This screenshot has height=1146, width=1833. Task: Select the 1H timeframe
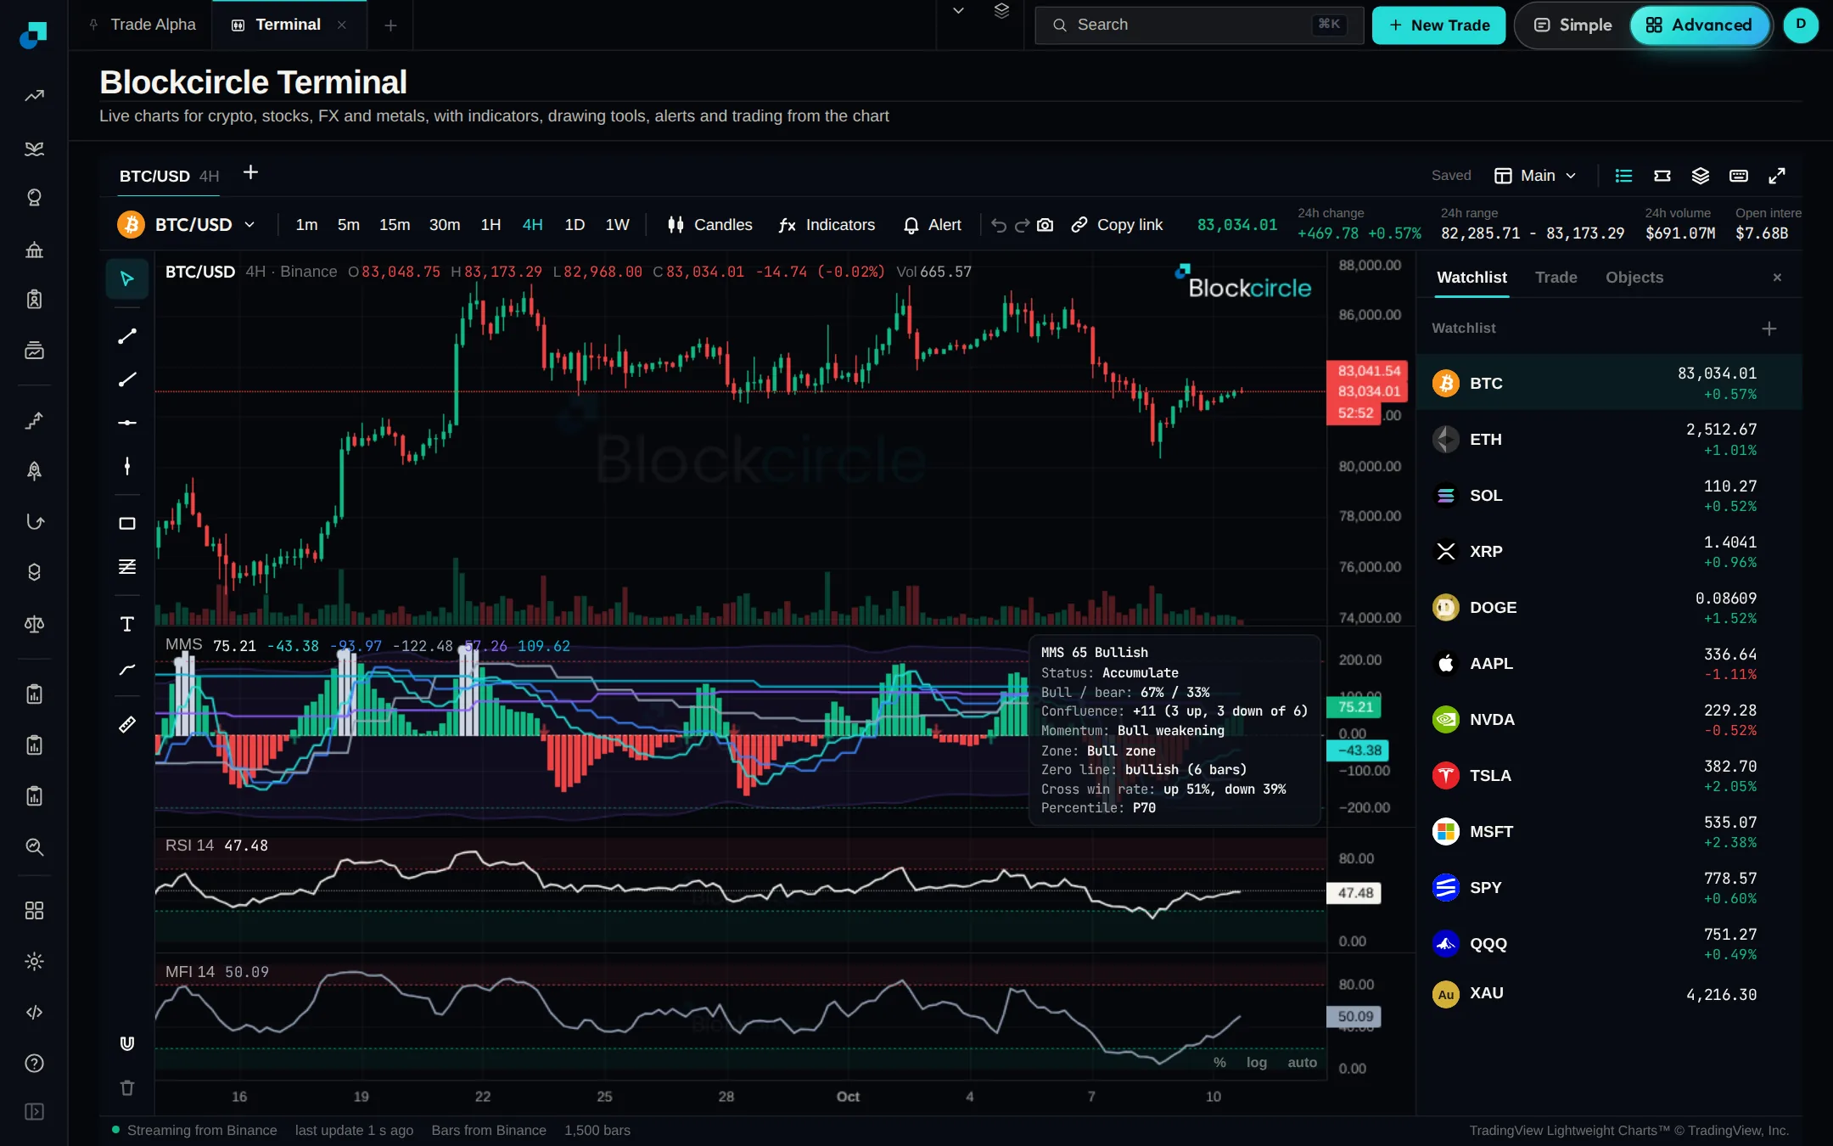pos(490,225)
